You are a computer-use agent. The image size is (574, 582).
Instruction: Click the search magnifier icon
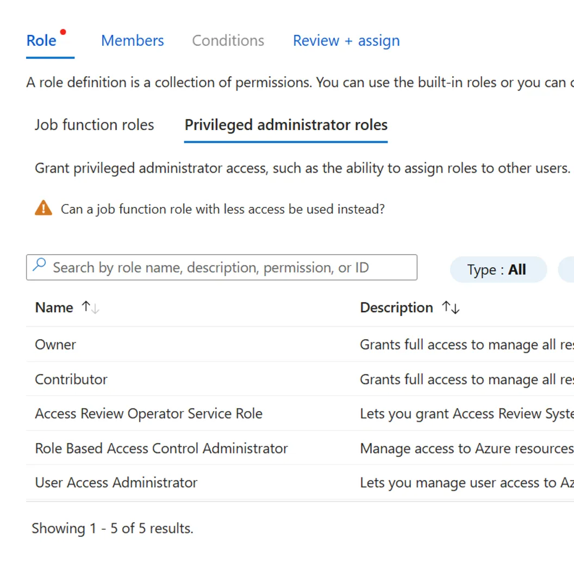coord(39,266)
